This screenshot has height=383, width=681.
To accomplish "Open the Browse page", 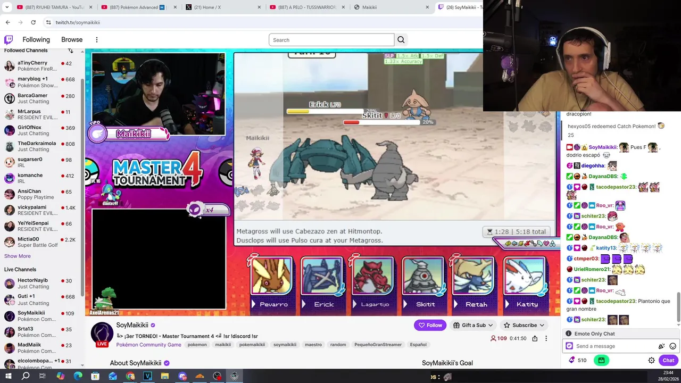I will pos(72,40).
